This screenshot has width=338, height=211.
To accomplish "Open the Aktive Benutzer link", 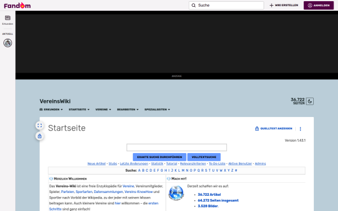I will pos(240,164).
